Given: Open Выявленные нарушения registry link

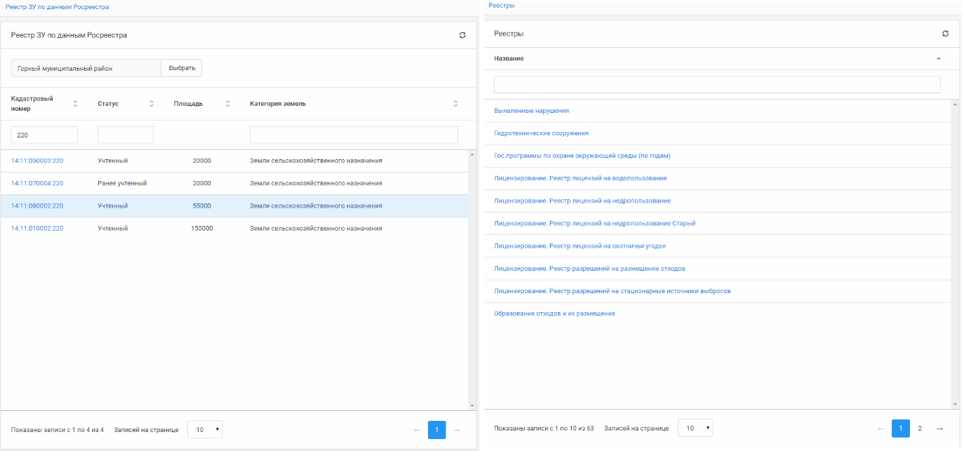Looking at the screenshot, I should [x=531, y=111].
